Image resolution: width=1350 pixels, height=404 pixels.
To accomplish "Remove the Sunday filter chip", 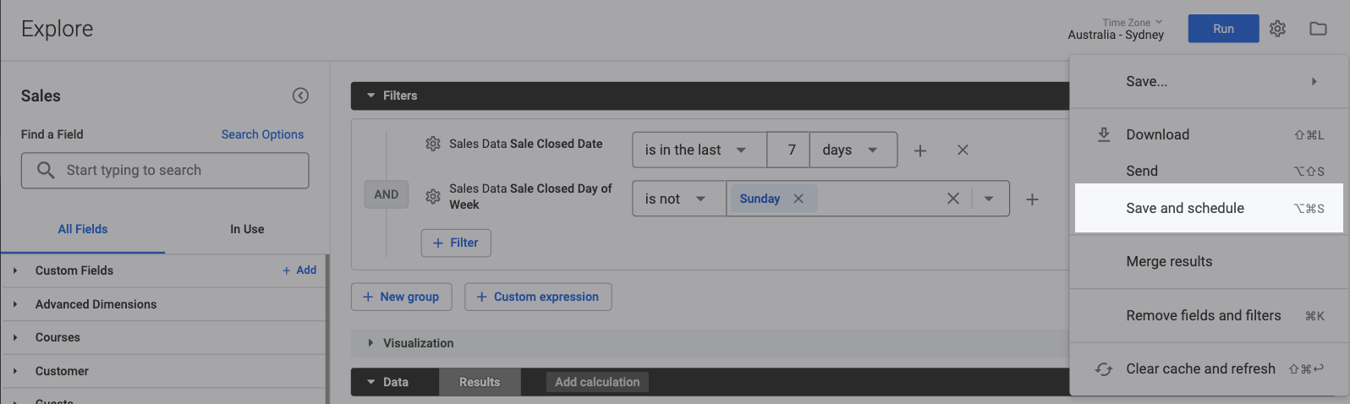I will click(798, 199).
